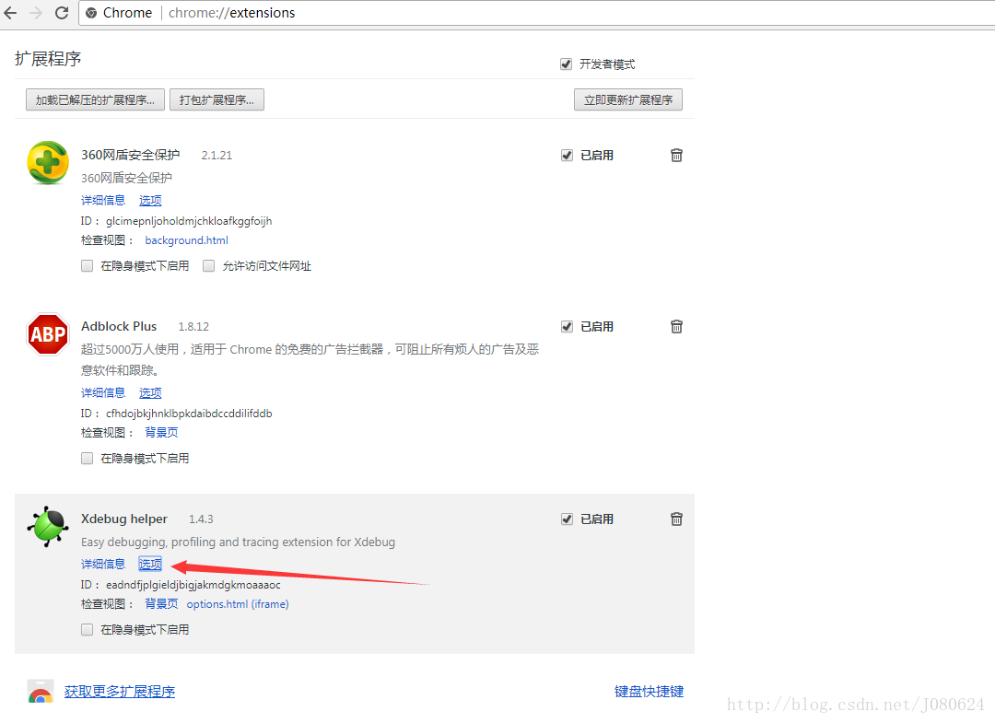Click the address bar showing chrome://extensions
Screen dimensions: 995x723
(536, 13)
